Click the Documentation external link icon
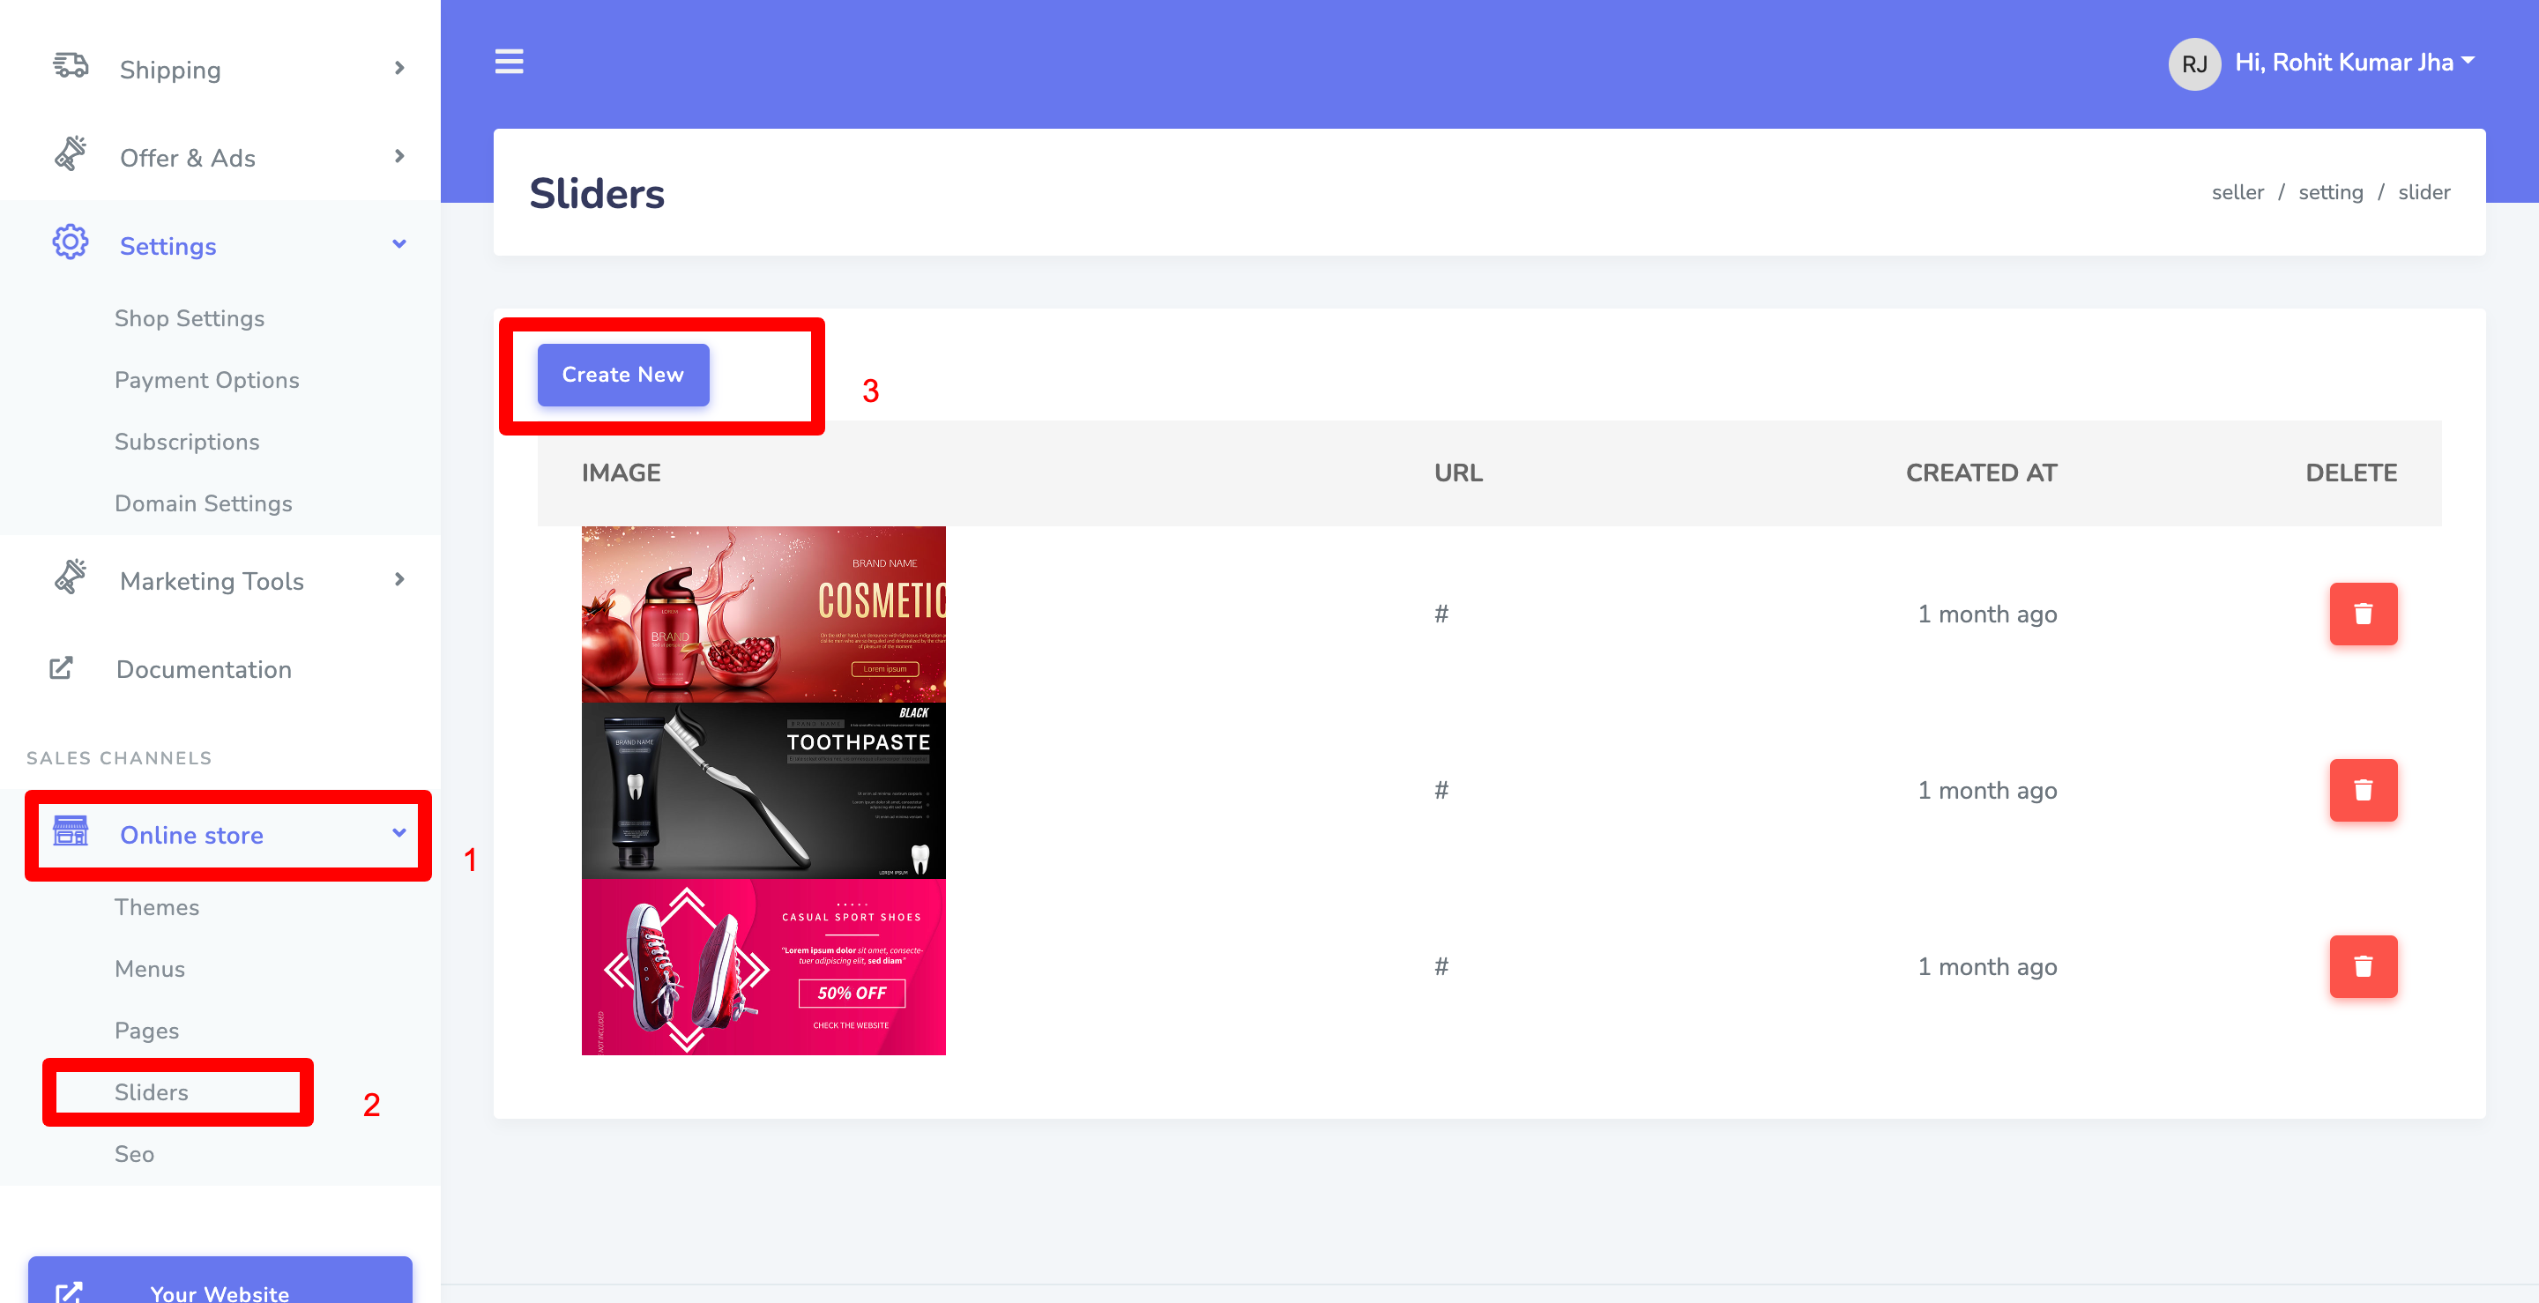Viewport: 2539px width, 1303px height. (61, 668)
